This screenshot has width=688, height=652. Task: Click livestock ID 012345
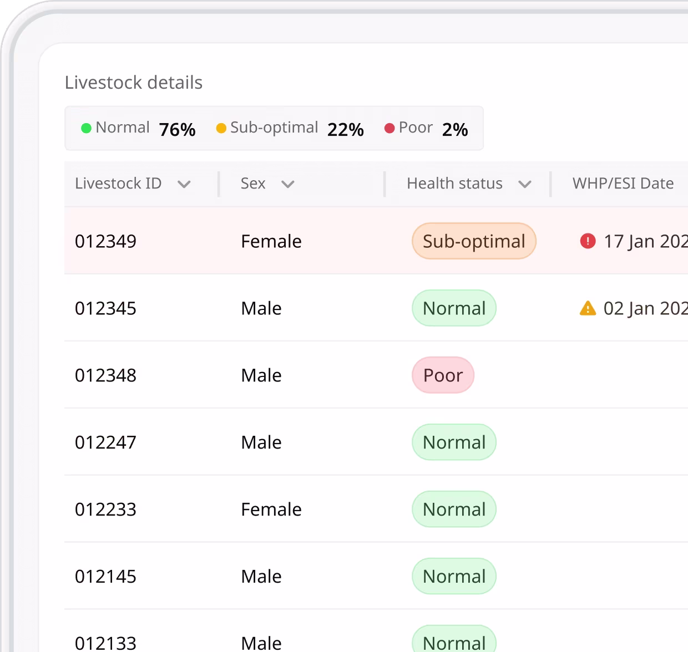coord(105,309)
